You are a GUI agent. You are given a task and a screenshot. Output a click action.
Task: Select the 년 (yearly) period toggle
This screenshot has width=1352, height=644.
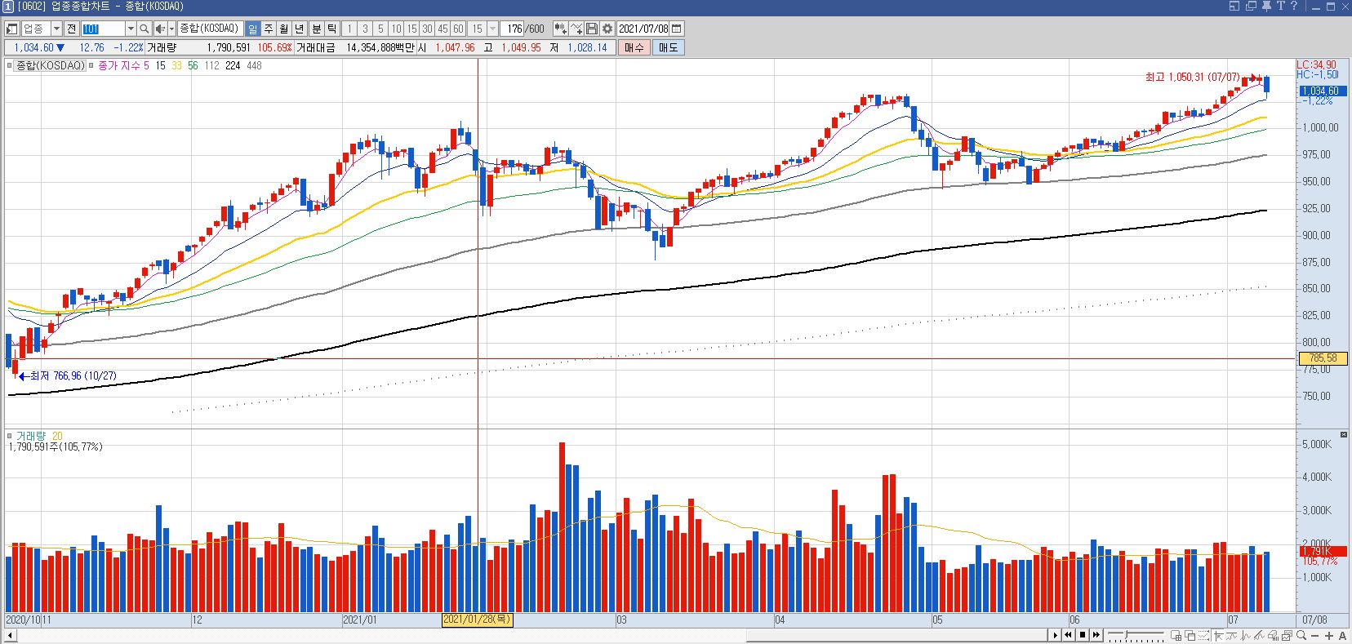tap(299, 29)
